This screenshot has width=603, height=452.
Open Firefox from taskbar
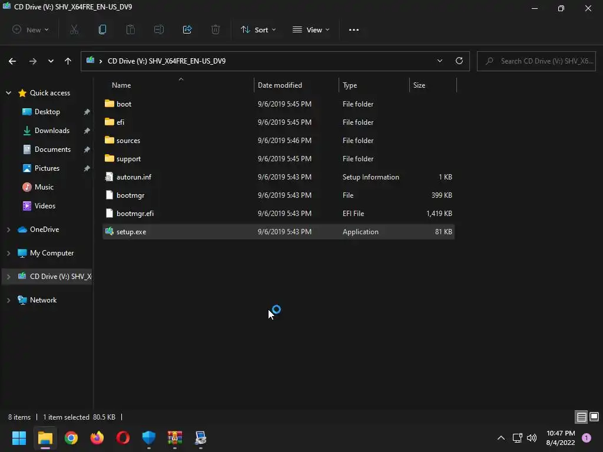tap(97, 438)
